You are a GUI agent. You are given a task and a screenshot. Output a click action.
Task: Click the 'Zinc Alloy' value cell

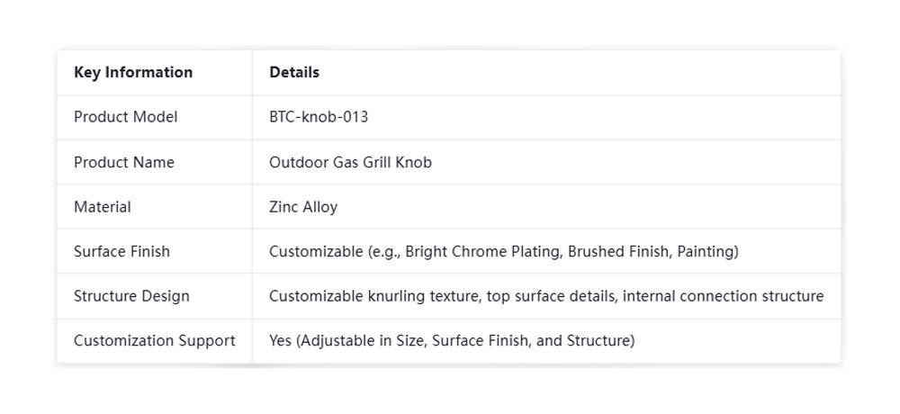(x=303, y=207)
